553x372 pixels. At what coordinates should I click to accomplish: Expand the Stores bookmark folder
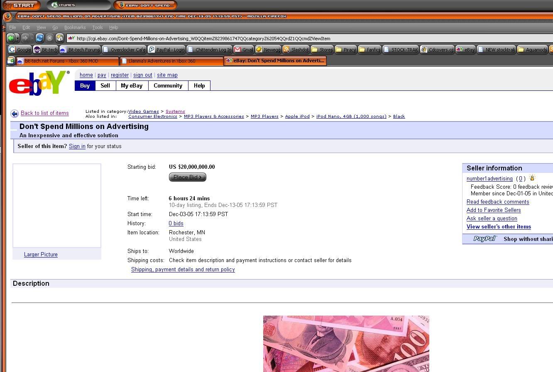click(322, 50)
